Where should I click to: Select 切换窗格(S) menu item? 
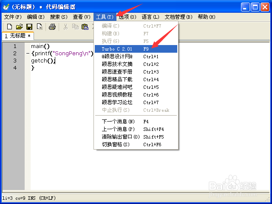tap(136, 144)
